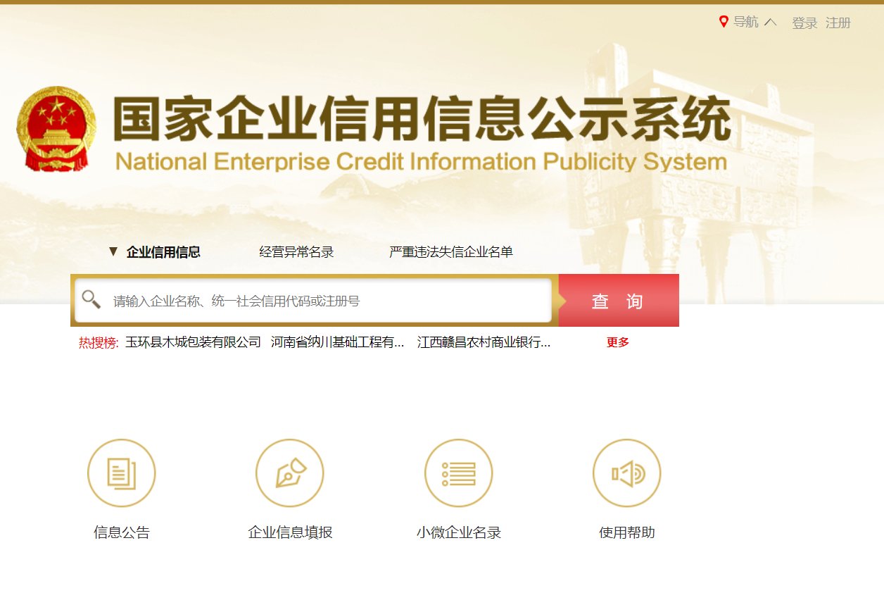Click the 信息公告 text label
This screenshot has height=600, width=884.
coord(122,532)
